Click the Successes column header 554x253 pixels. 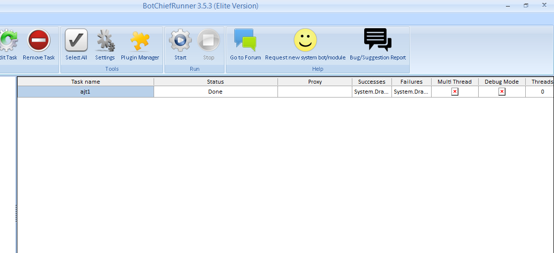pos(372,82)
